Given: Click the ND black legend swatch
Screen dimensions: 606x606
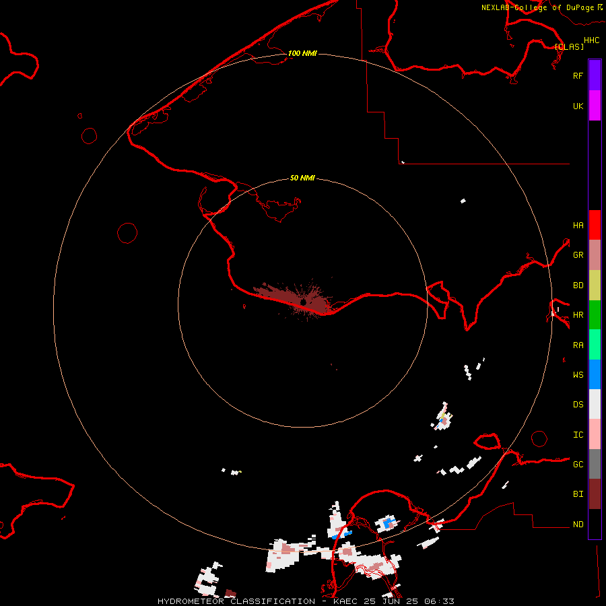Looking at the screenshot, I should pos(595,524).
